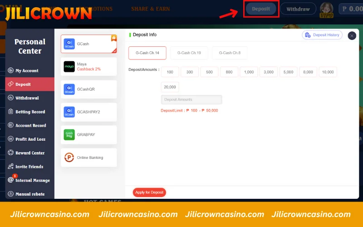Click the Deposit Limit ₱100 - ₱50,000 text
The height and width of the screenshot is (227, 363).
coord(189,110)
